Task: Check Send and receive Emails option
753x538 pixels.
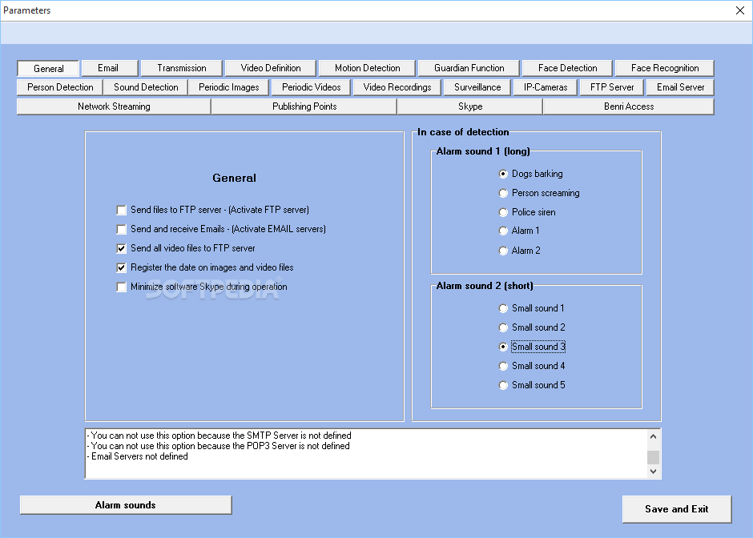Action: (122, 230)
